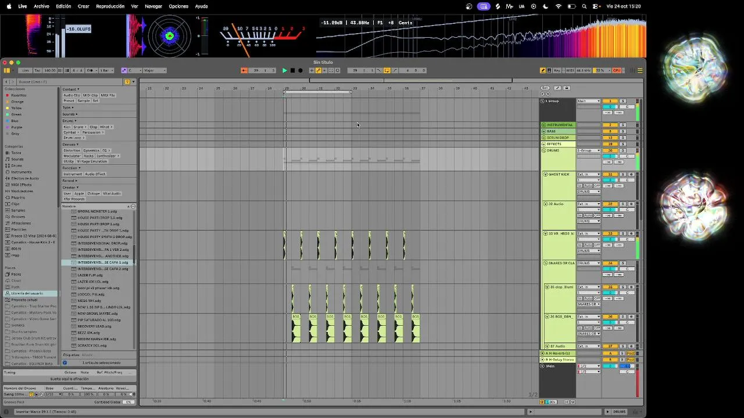Collapse the GHOST KICK track
Image resolution: width=744 pixels, height=418 pixels.
[x=545, y=174]
